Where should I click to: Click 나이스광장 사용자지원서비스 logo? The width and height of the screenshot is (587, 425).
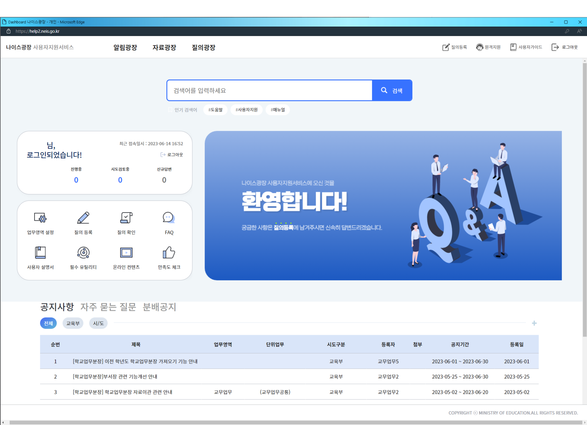pyautogui.click(x=40, y=47)
